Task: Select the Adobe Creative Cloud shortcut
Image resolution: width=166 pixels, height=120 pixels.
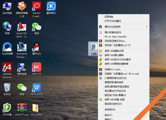Action: [x=36, y=10]
